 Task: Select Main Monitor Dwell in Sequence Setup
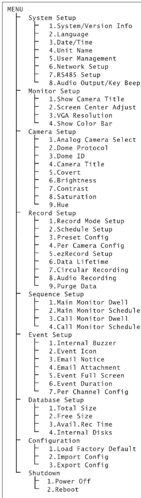[x=89, y=302]
